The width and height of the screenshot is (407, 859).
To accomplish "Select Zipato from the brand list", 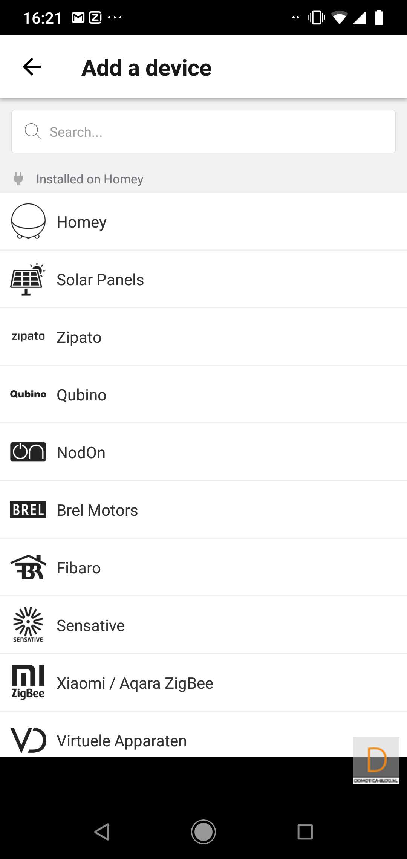I will tap(79, 338).
